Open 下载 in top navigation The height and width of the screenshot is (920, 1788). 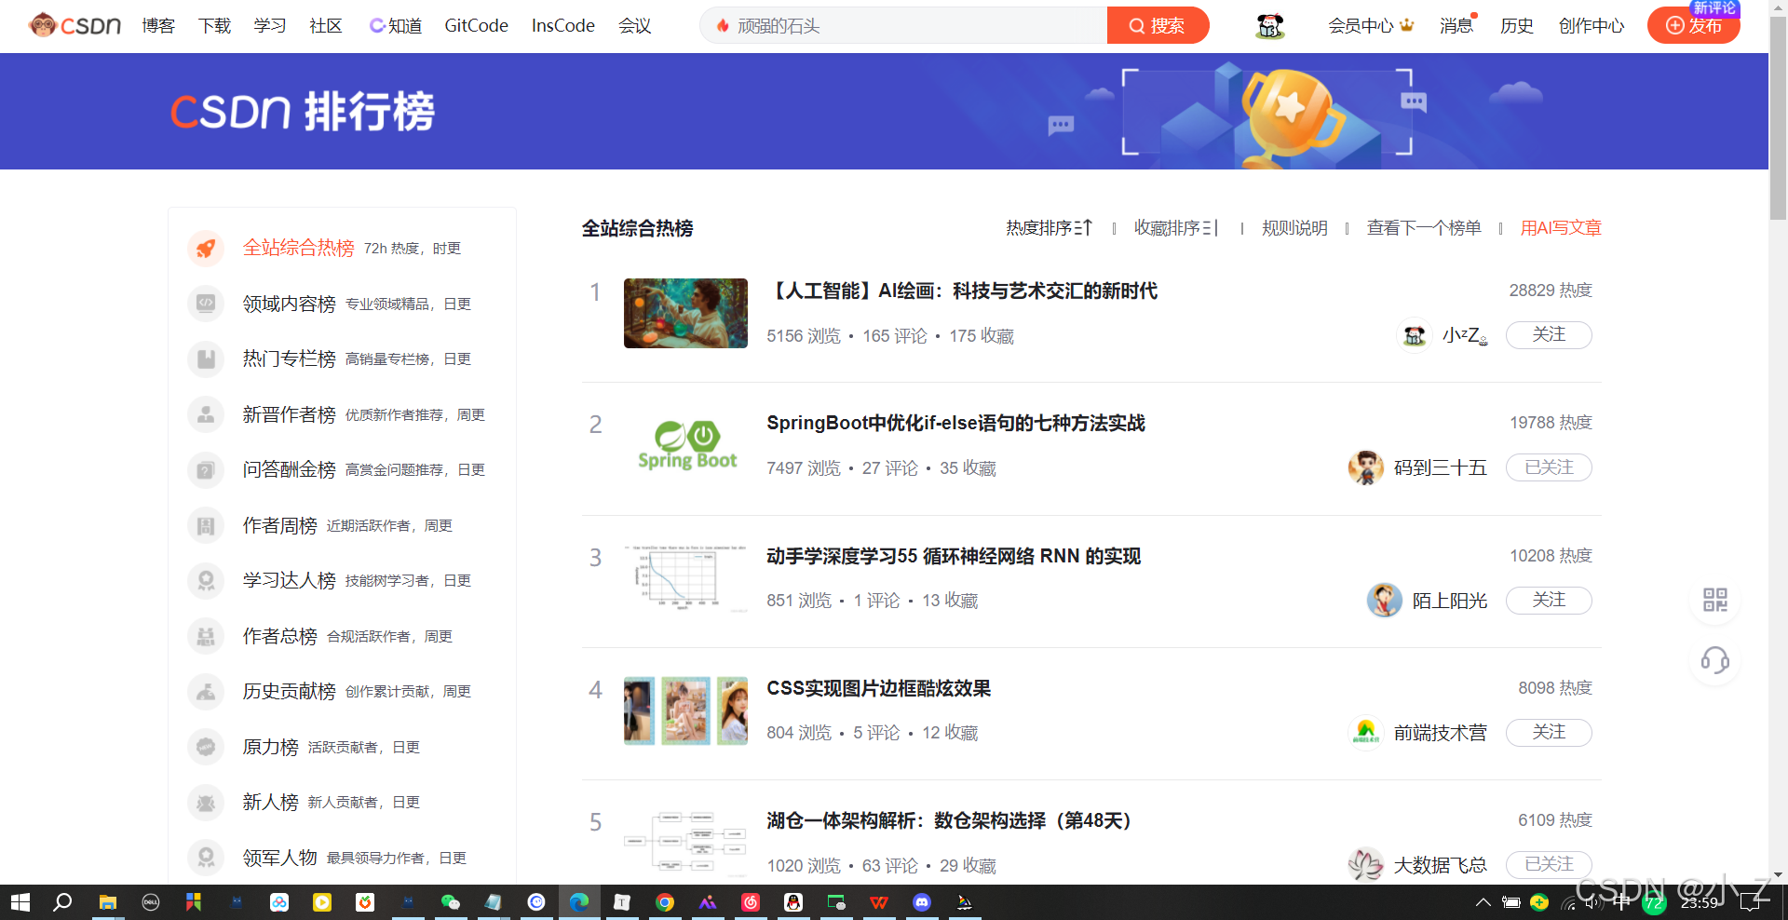coord(214,26)
